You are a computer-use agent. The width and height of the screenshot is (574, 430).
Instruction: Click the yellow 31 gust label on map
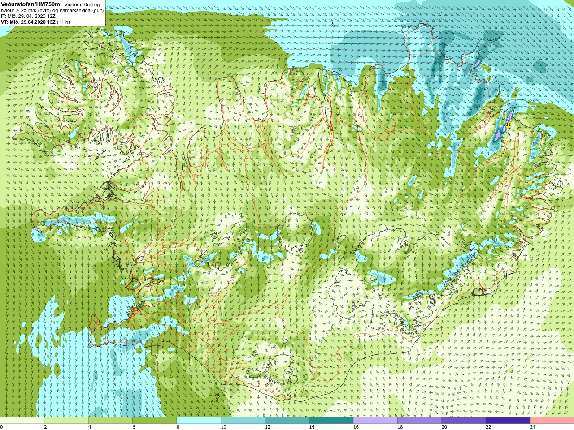point(509,125)
